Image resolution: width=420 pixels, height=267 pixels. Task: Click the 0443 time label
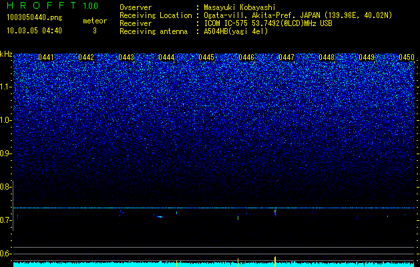(x=126, y=57)
